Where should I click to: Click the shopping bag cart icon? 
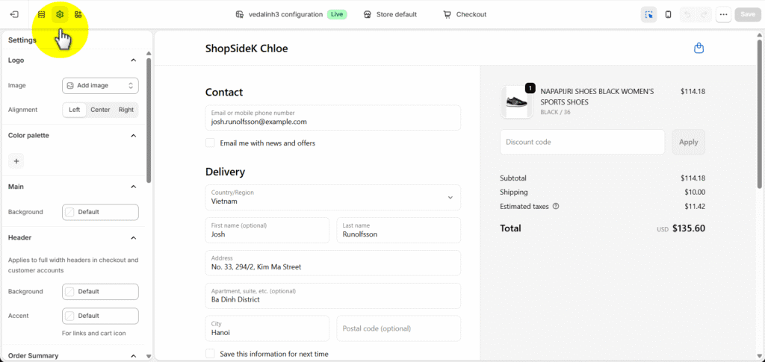point(699,49)
